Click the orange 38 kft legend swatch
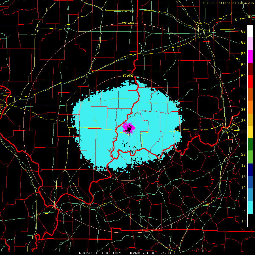The width and height of the screenshot is (255, 255). click(250, 107)
